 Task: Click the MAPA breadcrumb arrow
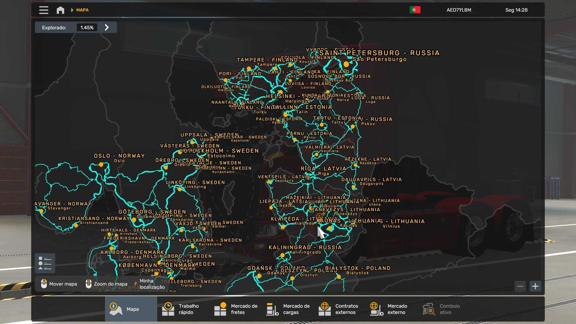point(72,10)
